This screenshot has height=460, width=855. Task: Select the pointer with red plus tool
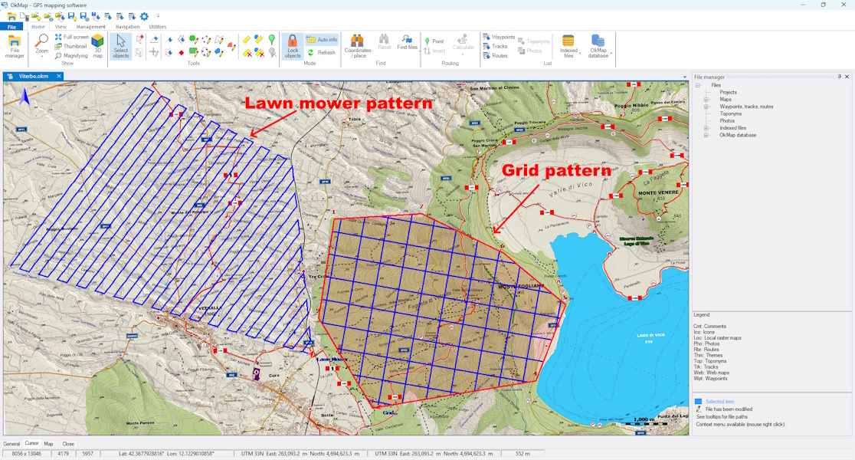pos(140,39)
